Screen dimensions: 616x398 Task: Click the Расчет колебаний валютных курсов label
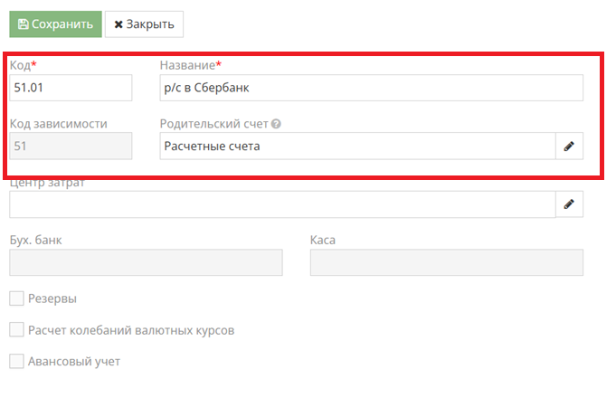pos(131,330)
